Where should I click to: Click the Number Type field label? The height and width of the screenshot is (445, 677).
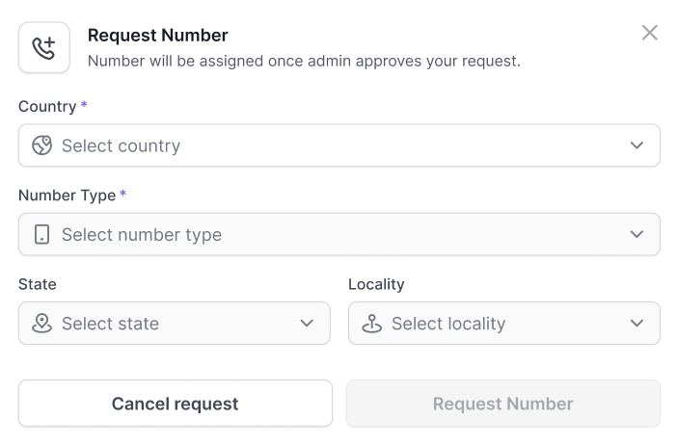click(67, 196)
